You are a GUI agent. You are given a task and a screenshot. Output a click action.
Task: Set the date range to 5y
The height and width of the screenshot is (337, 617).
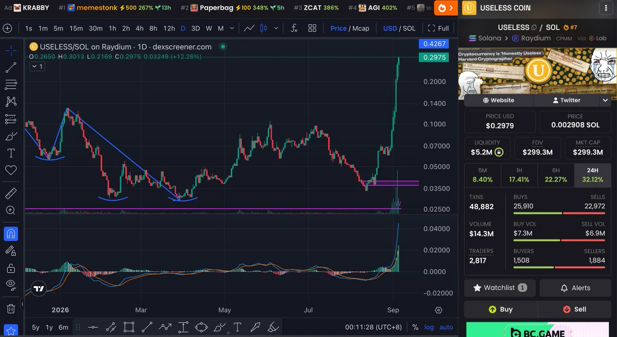pyautogui.click(x=35, y=327)
